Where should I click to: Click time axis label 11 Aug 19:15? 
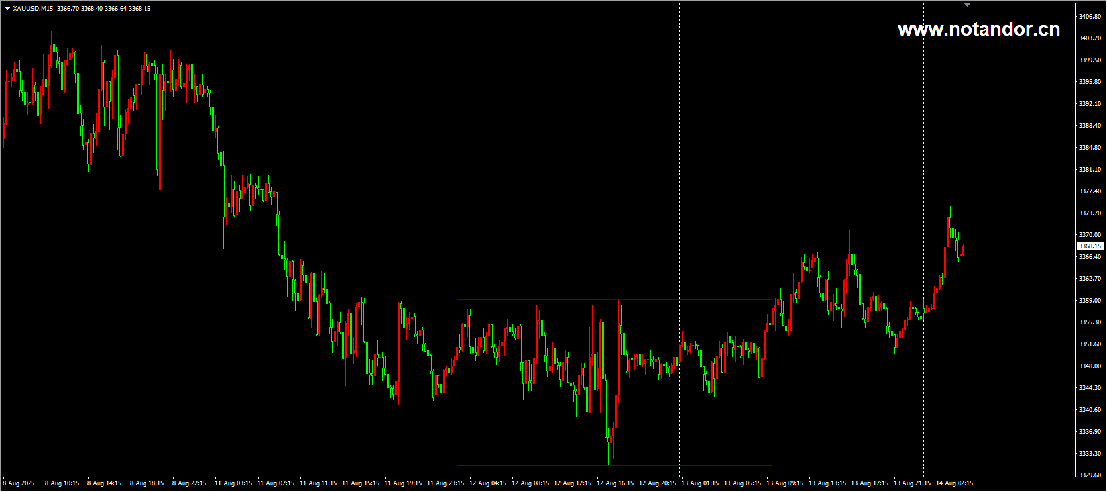403,483
